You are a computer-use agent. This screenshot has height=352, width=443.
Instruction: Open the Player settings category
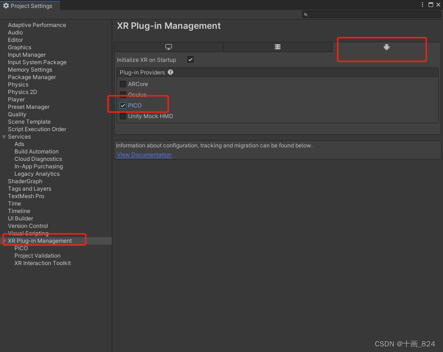(16, 100)
